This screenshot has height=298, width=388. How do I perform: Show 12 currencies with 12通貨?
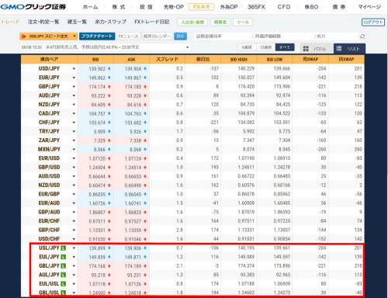coord(265,47)
